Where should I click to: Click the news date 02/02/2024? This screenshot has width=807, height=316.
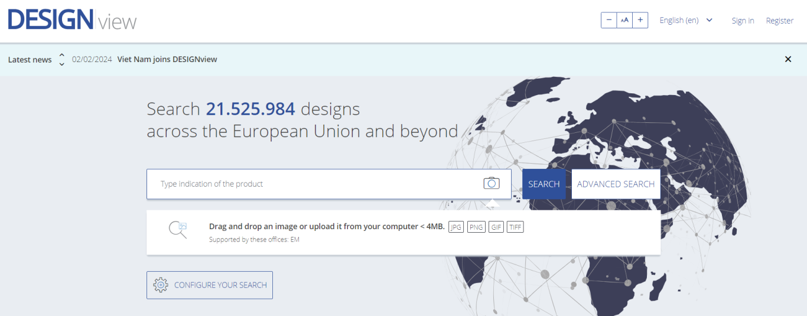tap(92, 59)
